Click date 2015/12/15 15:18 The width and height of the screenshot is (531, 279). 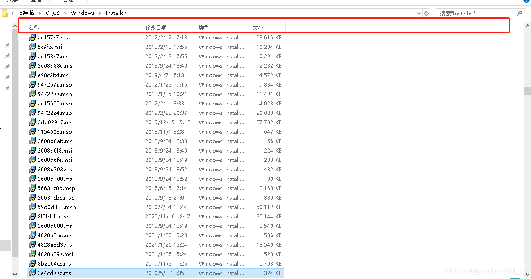[168, 122]
